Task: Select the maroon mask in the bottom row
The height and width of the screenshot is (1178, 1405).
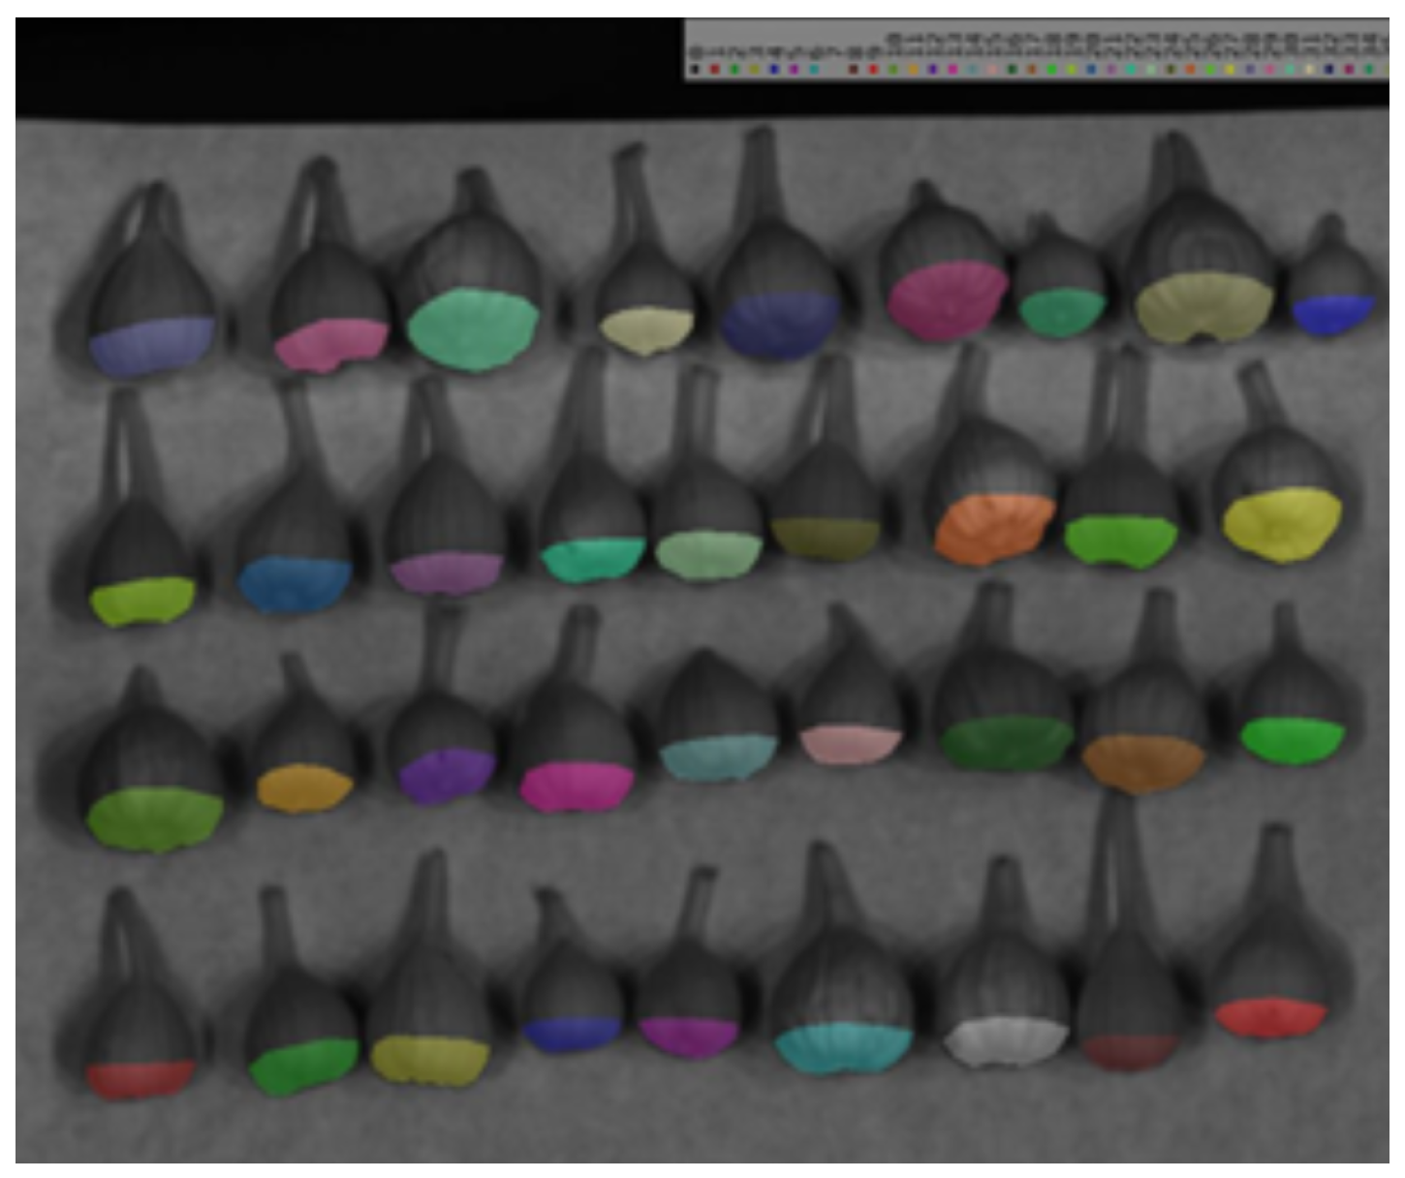Action: point(1130,1052)
